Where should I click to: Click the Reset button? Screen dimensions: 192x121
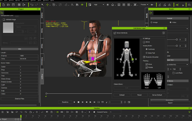tap(139, 95)
